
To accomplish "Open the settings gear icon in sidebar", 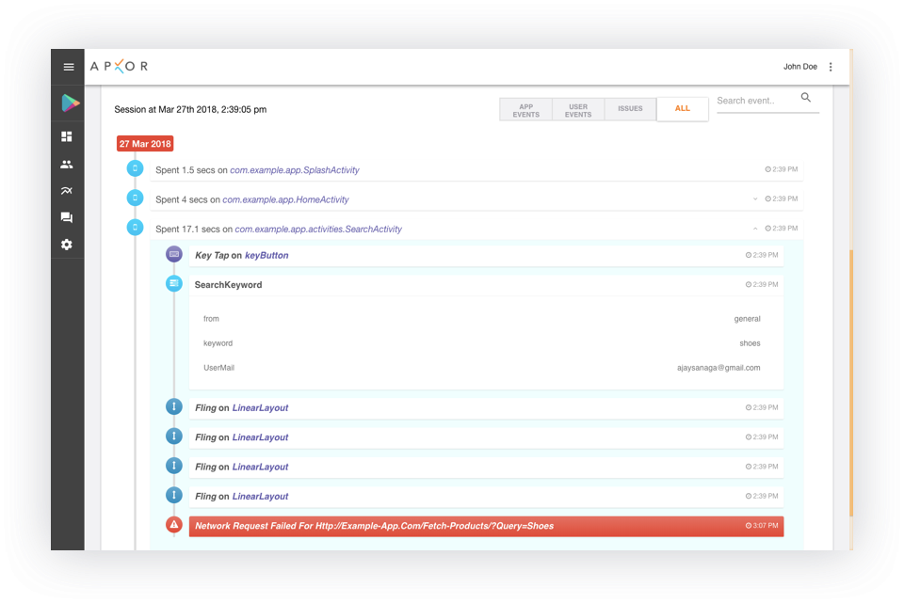I will 67,245.
